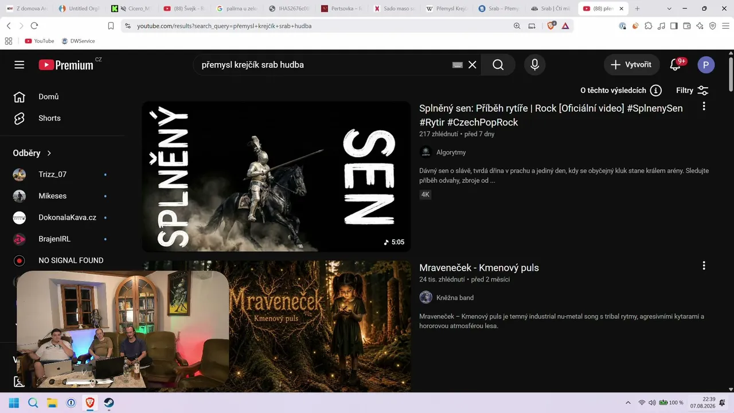
Task: Open YouTube notifications bell
Action: 676,65
